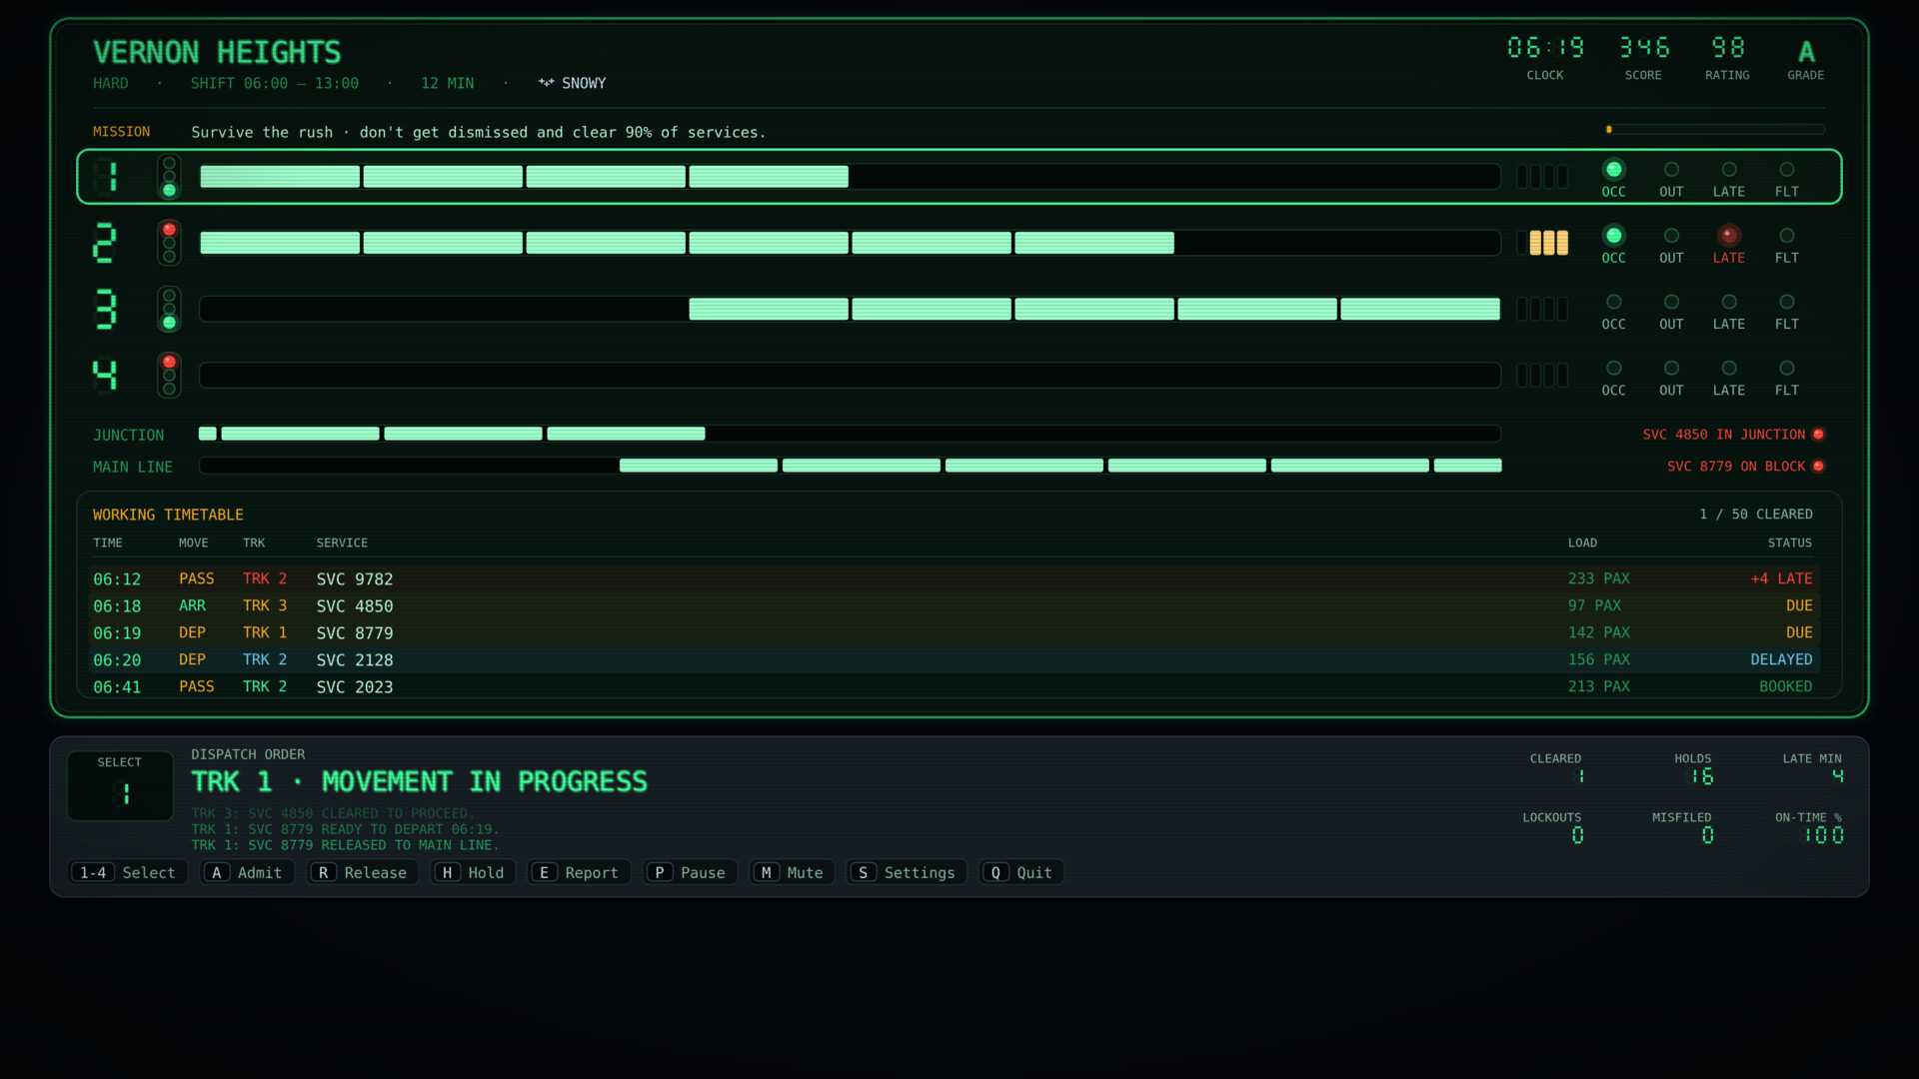The height and width of the screenshot is (1079, 1919).
Task: Select track number 3
Action: pos(105,310)
